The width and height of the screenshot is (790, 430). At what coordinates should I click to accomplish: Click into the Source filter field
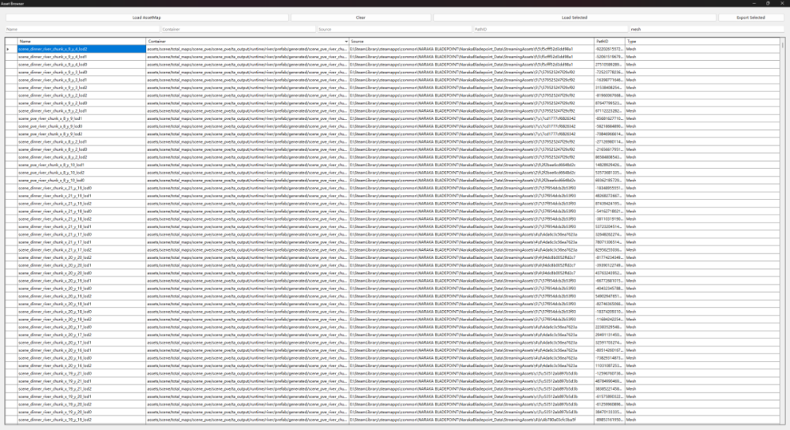click(x=392, y=28)
